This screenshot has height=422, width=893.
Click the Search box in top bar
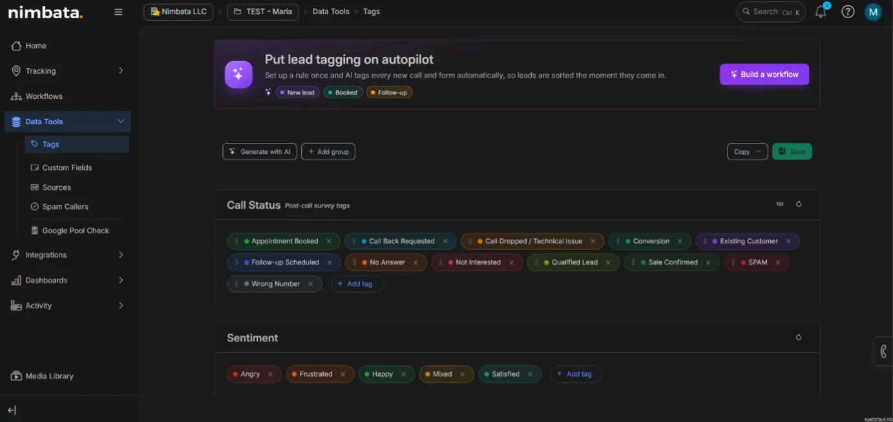[771, 12]
